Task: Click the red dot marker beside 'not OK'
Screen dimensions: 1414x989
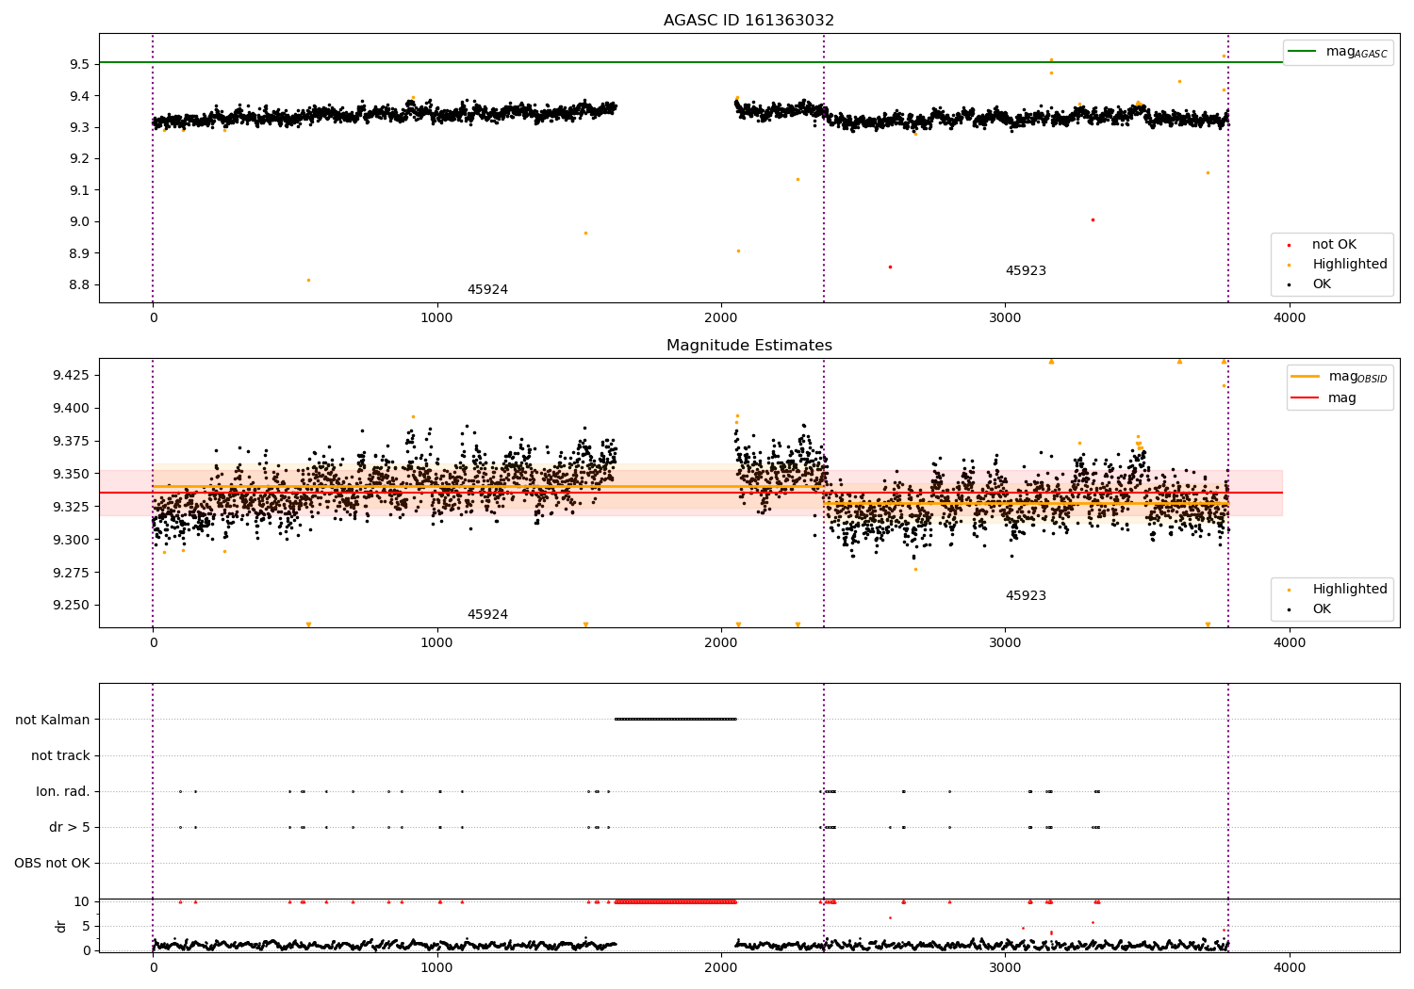Action: (1289, 245)
